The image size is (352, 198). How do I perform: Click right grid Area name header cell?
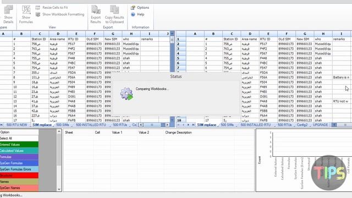pos(250,39)
